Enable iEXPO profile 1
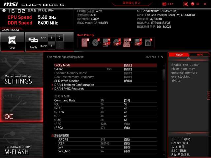This screenshot has width=211, height=158. tap(51, 45)
